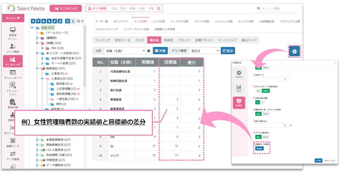Open the help question-mark icon above tree

coord(79,21)
